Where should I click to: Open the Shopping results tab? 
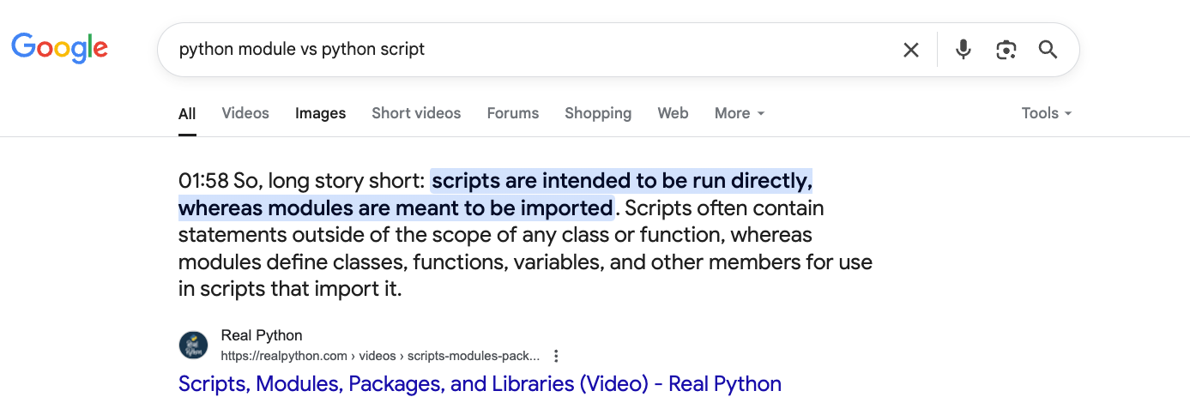[x=598, y=113]
